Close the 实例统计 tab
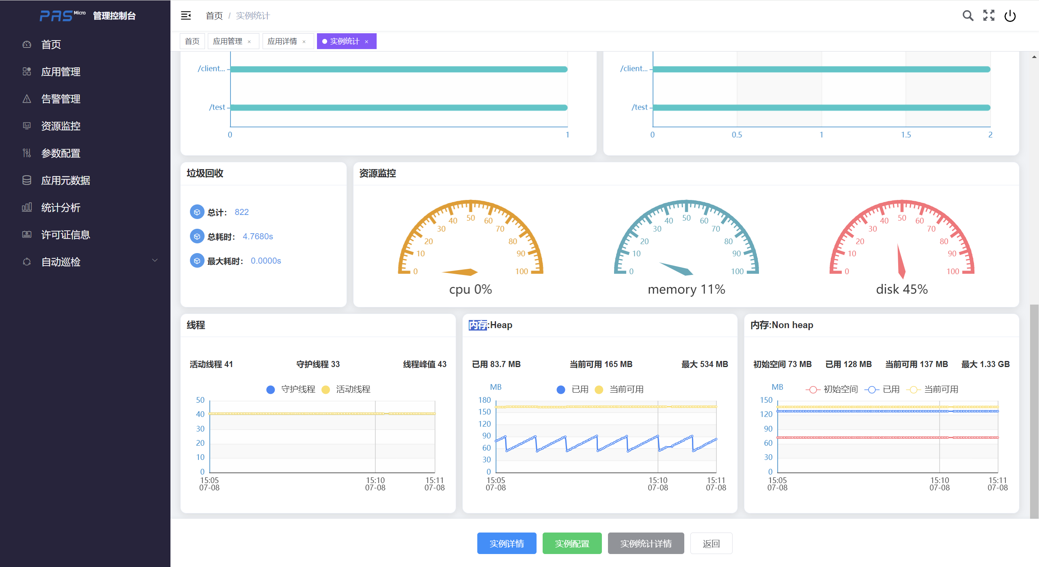 click(366, 42)
